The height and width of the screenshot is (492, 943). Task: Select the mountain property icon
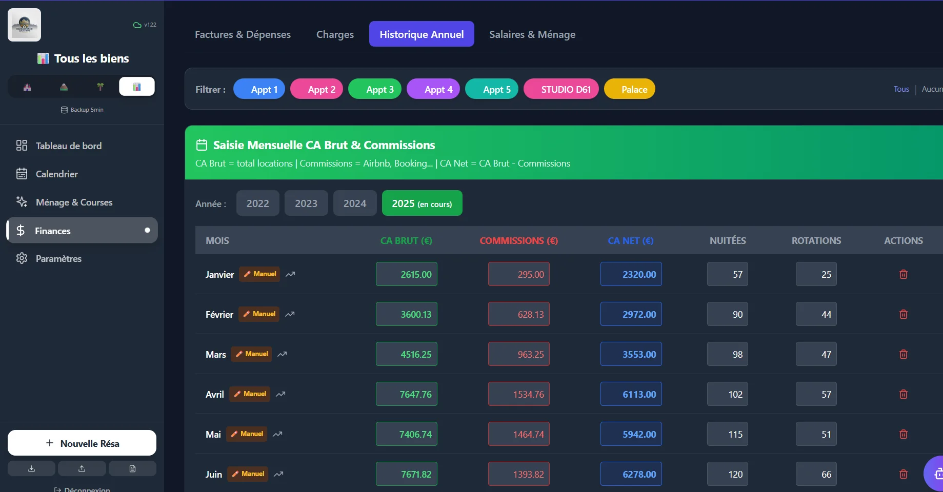[x=64, y=87]
